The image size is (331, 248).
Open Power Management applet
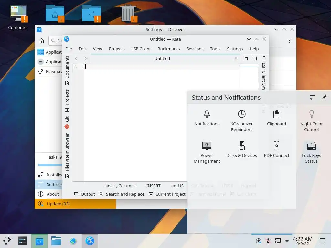click(x=207, y=152)
